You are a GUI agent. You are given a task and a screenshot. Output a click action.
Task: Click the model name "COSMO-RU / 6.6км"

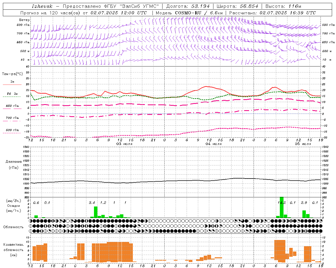199,13
